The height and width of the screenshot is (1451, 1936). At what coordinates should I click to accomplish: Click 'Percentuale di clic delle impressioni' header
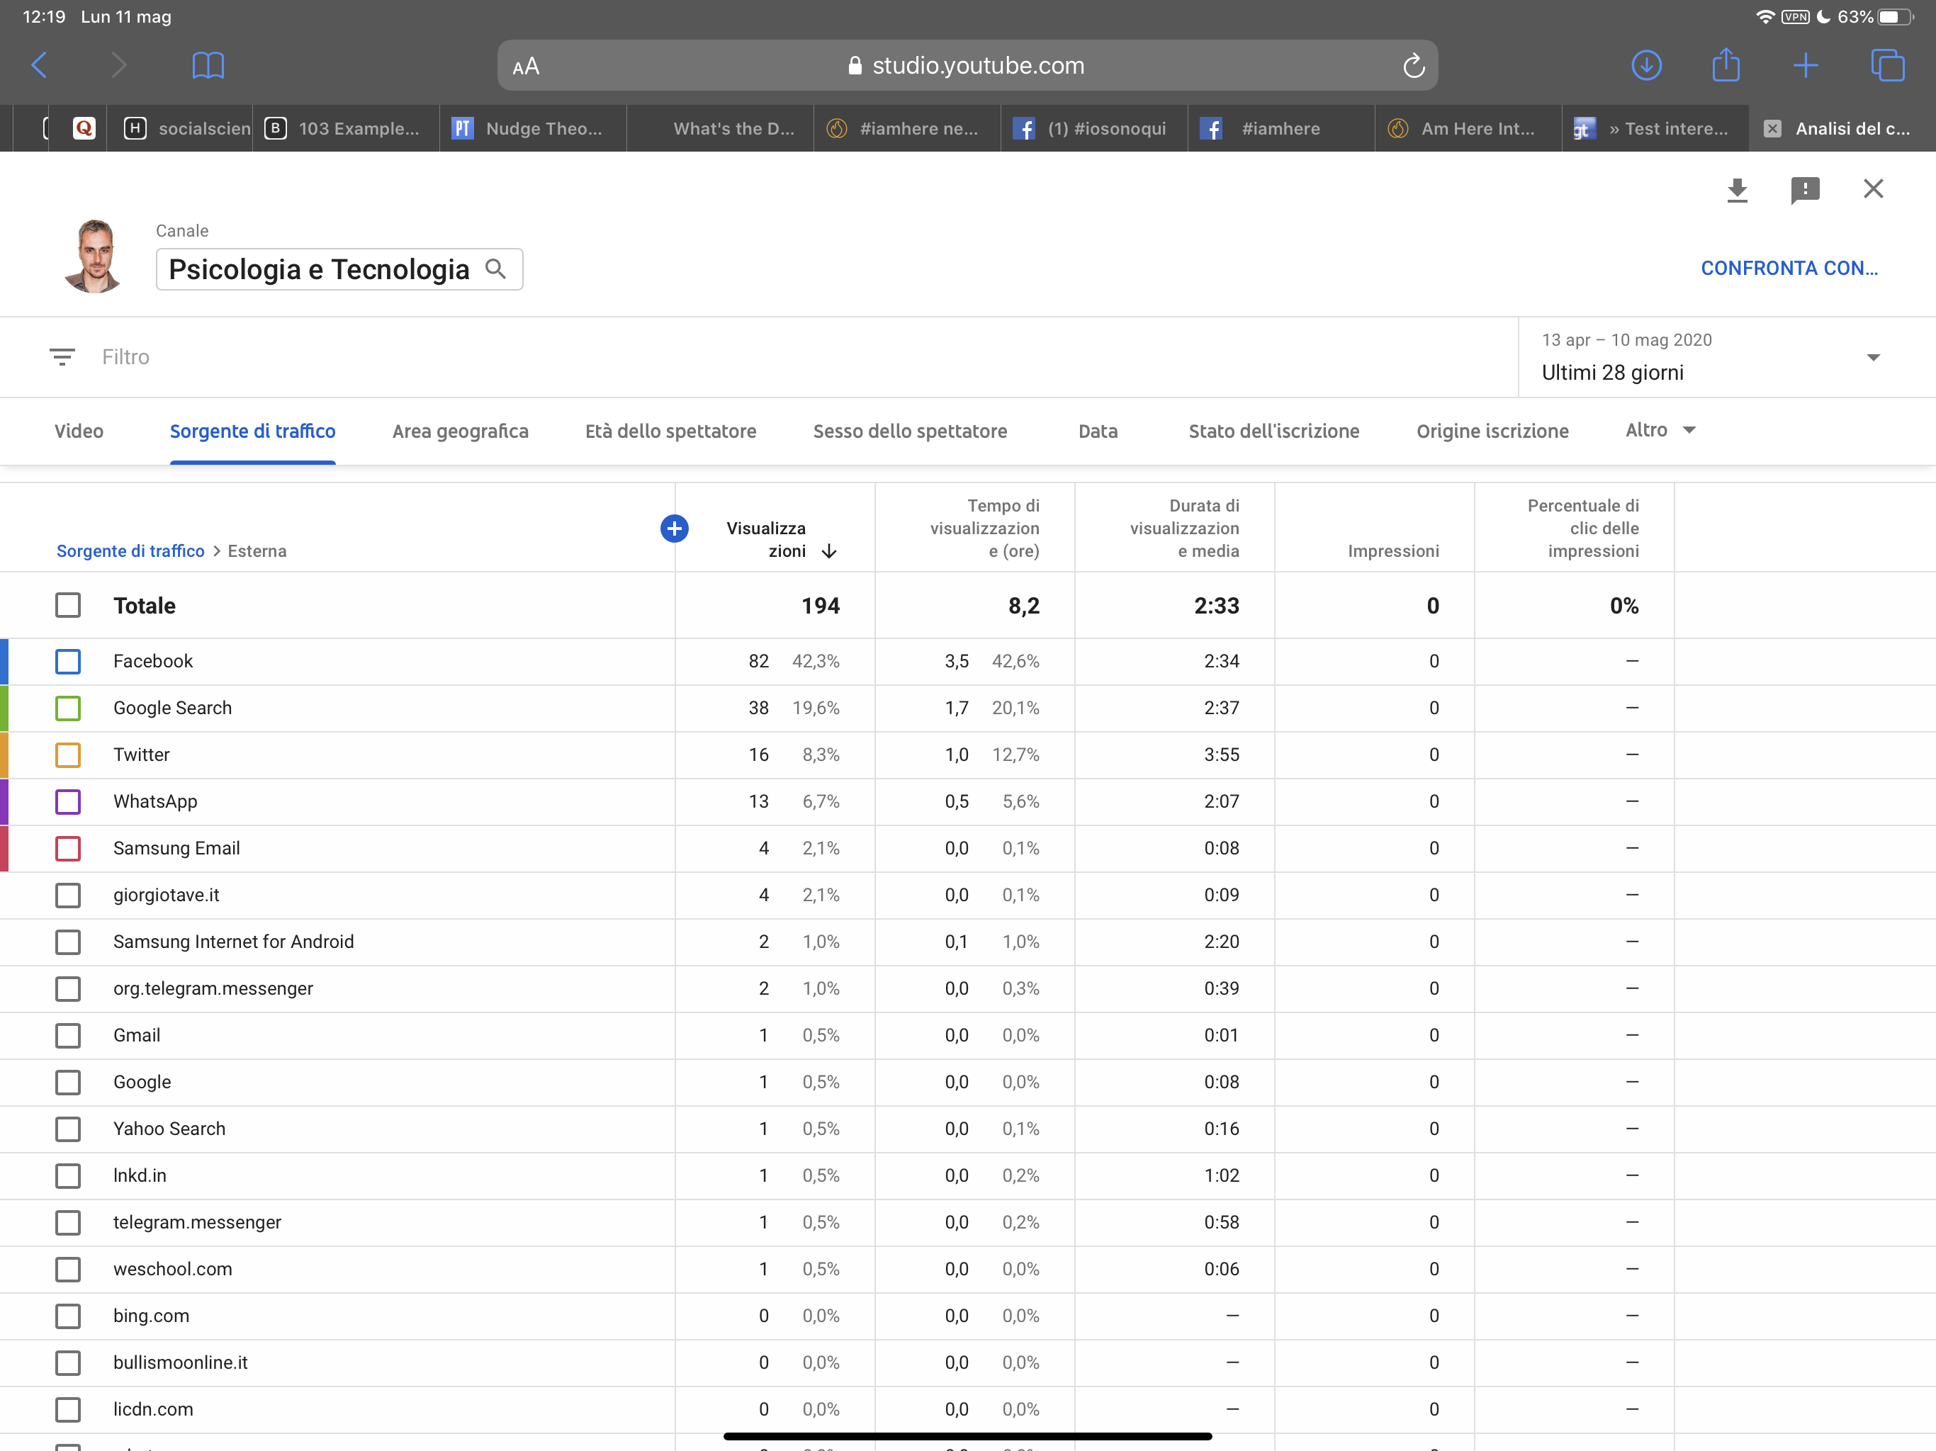pyautogui.click(x=1582, y=528)
